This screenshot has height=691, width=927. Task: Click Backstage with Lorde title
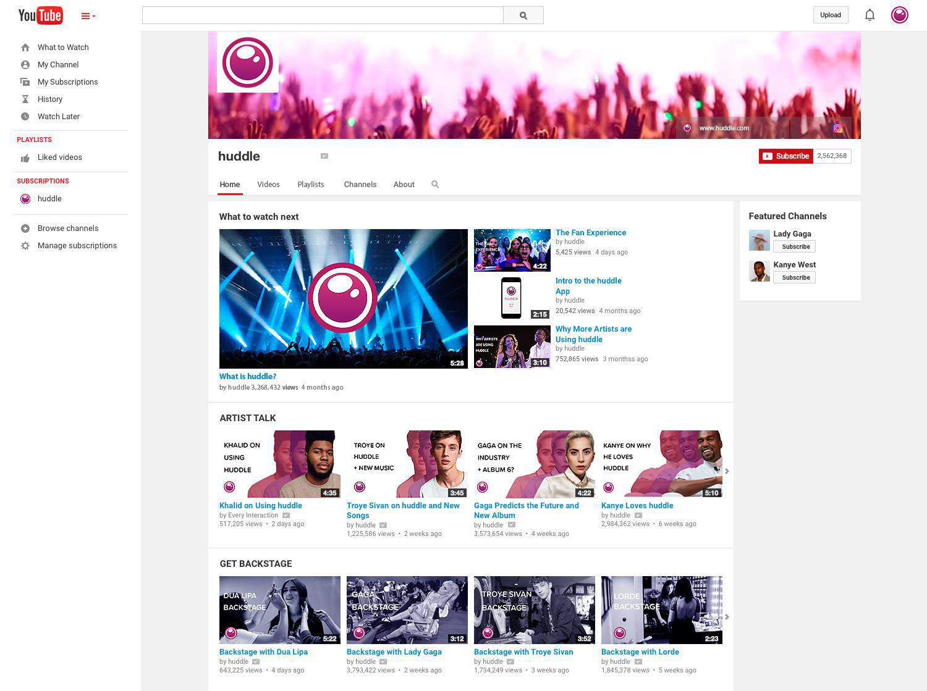pyautogui.click(x=640, y=652)
